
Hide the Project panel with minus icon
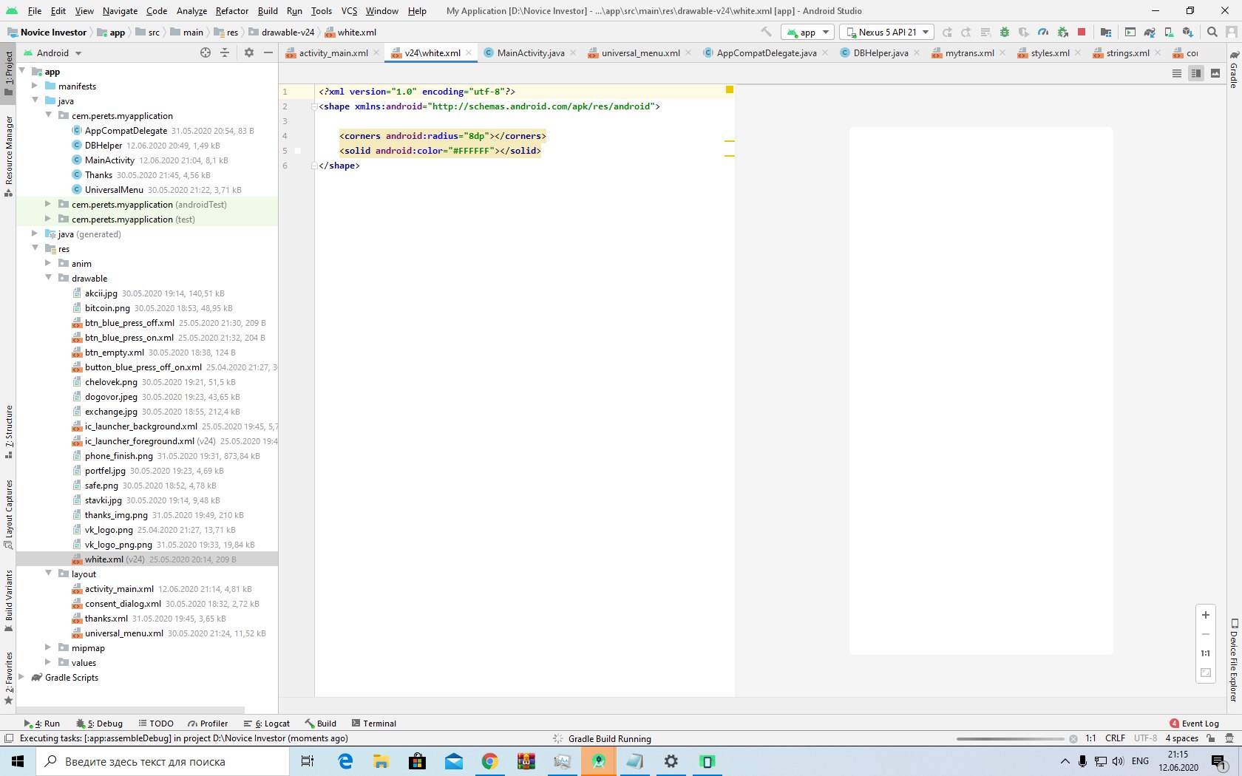point(268,53)
